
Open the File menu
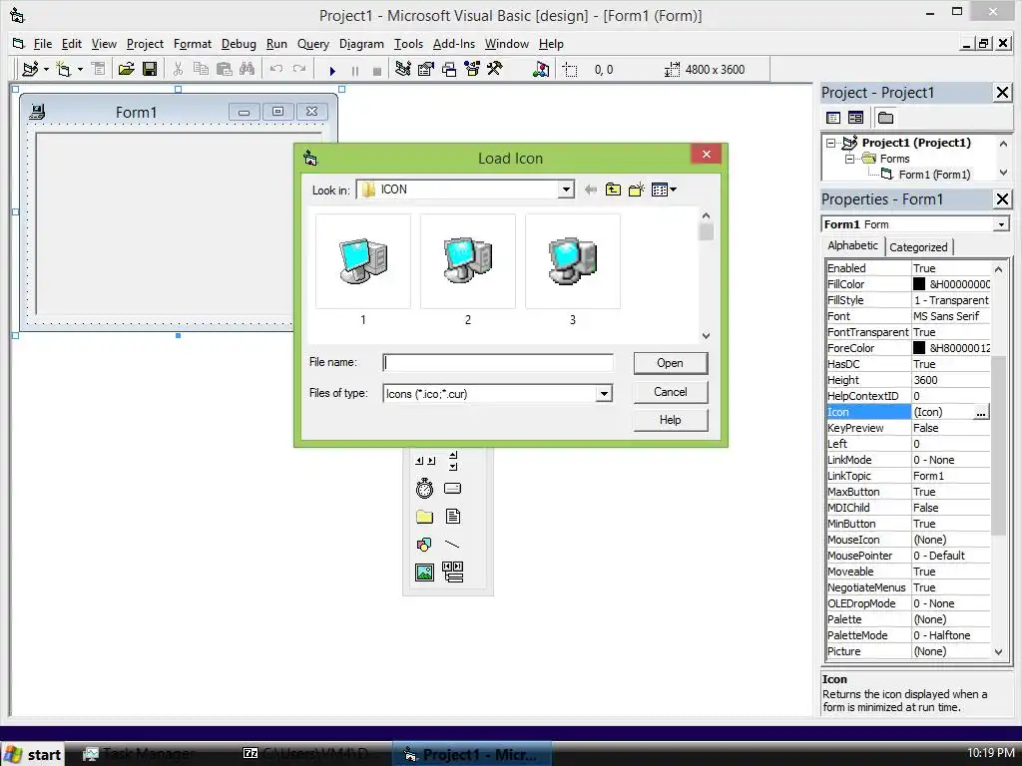pyautogui.click(x=42, y=44)
